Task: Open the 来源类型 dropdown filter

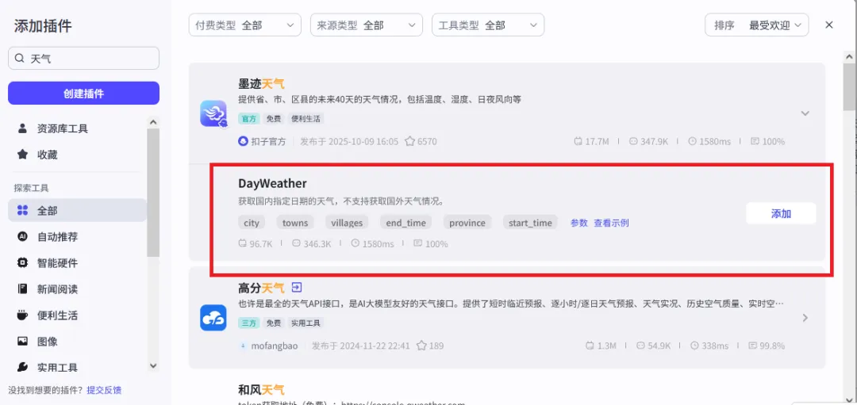Action: tap(366, 25)
